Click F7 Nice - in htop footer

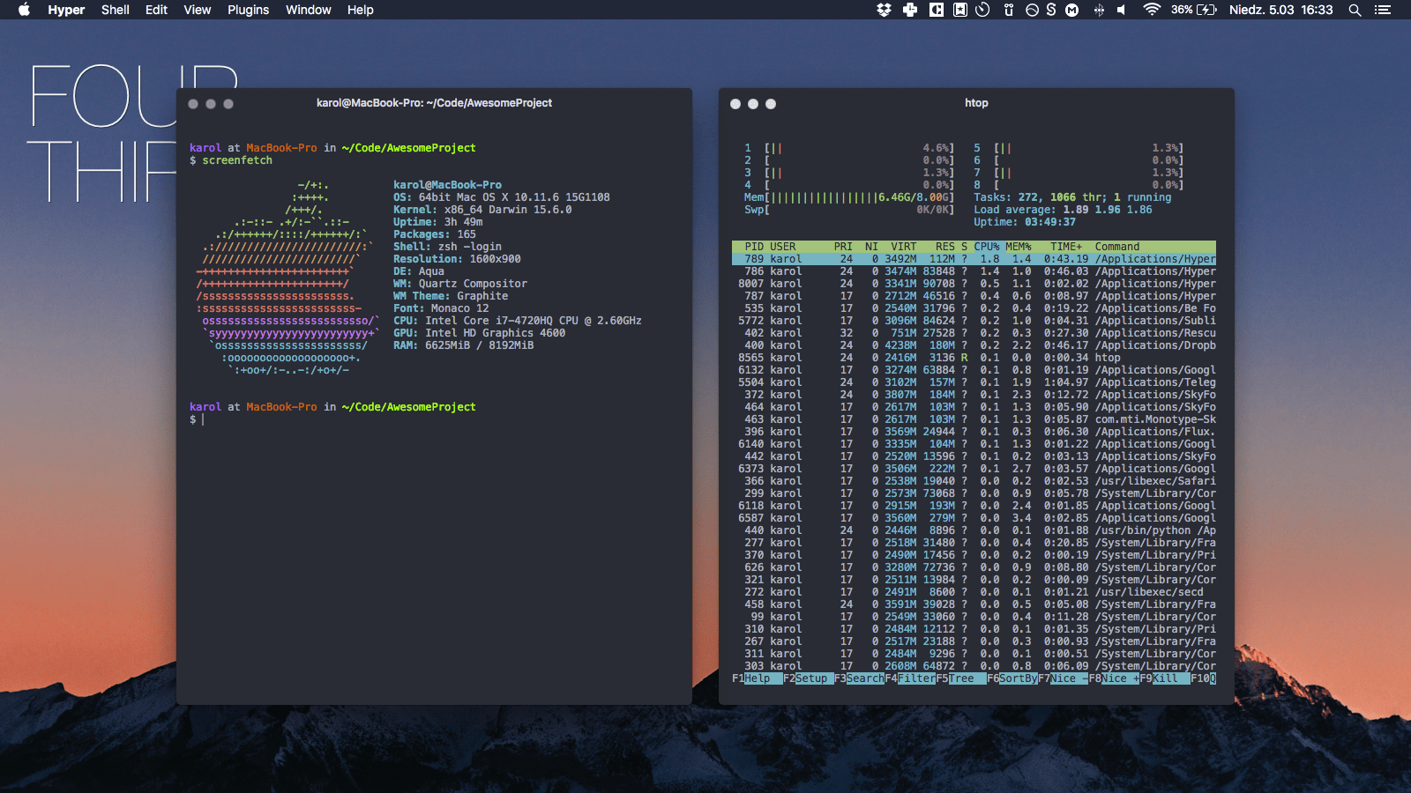[1064, 678]
